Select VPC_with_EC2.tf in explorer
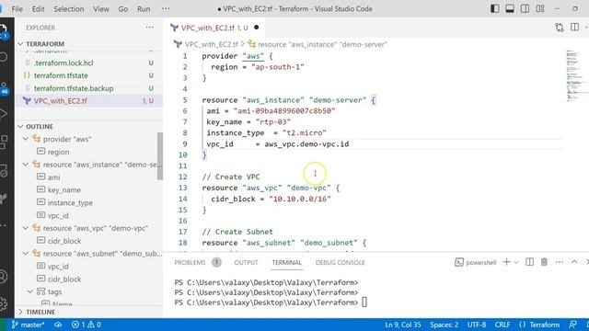The height and width of the screenshot is (331, 589). (88, 100)
